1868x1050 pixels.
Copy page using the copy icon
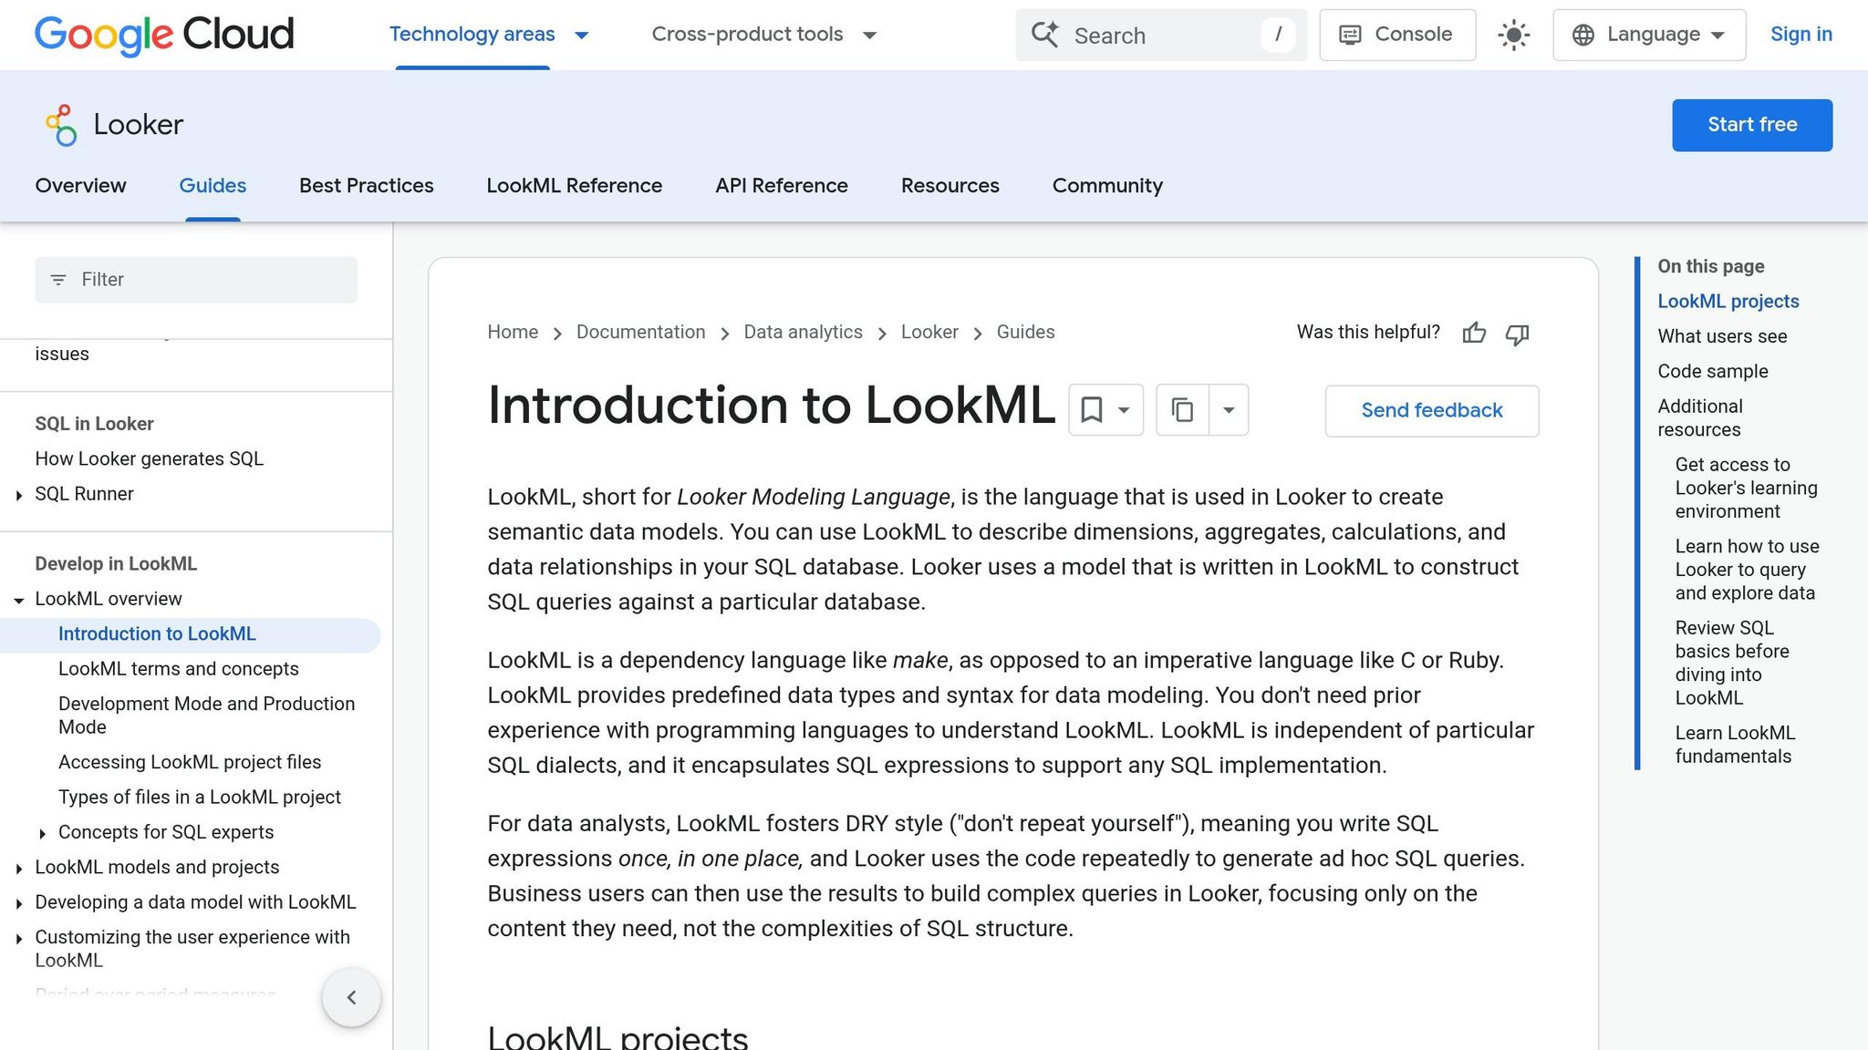(1182, 410)
